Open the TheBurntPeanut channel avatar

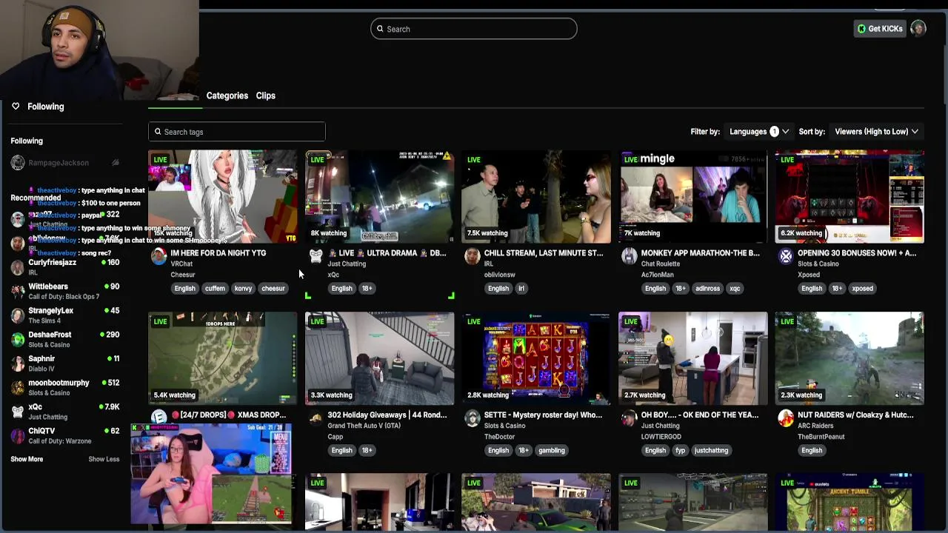click(786, 419)
